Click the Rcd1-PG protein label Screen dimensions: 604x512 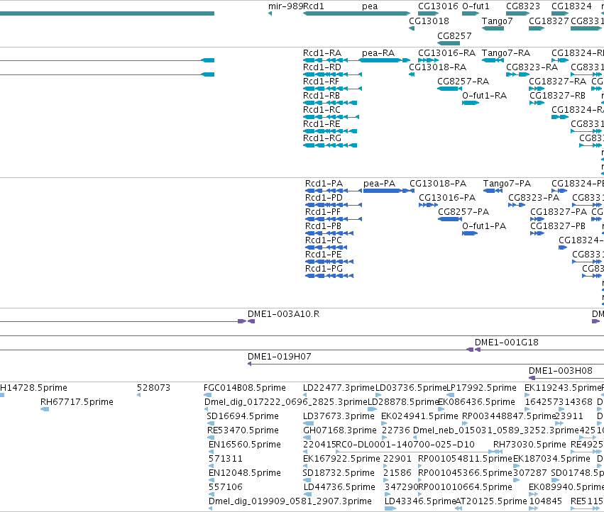click(324, 269)
